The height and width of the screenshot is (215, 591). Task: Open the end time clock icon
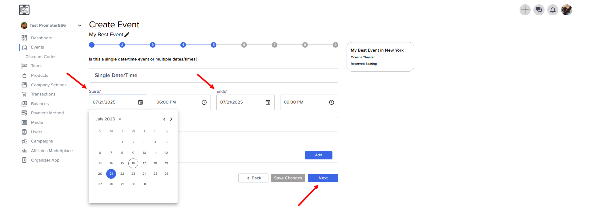pos(332,102)
